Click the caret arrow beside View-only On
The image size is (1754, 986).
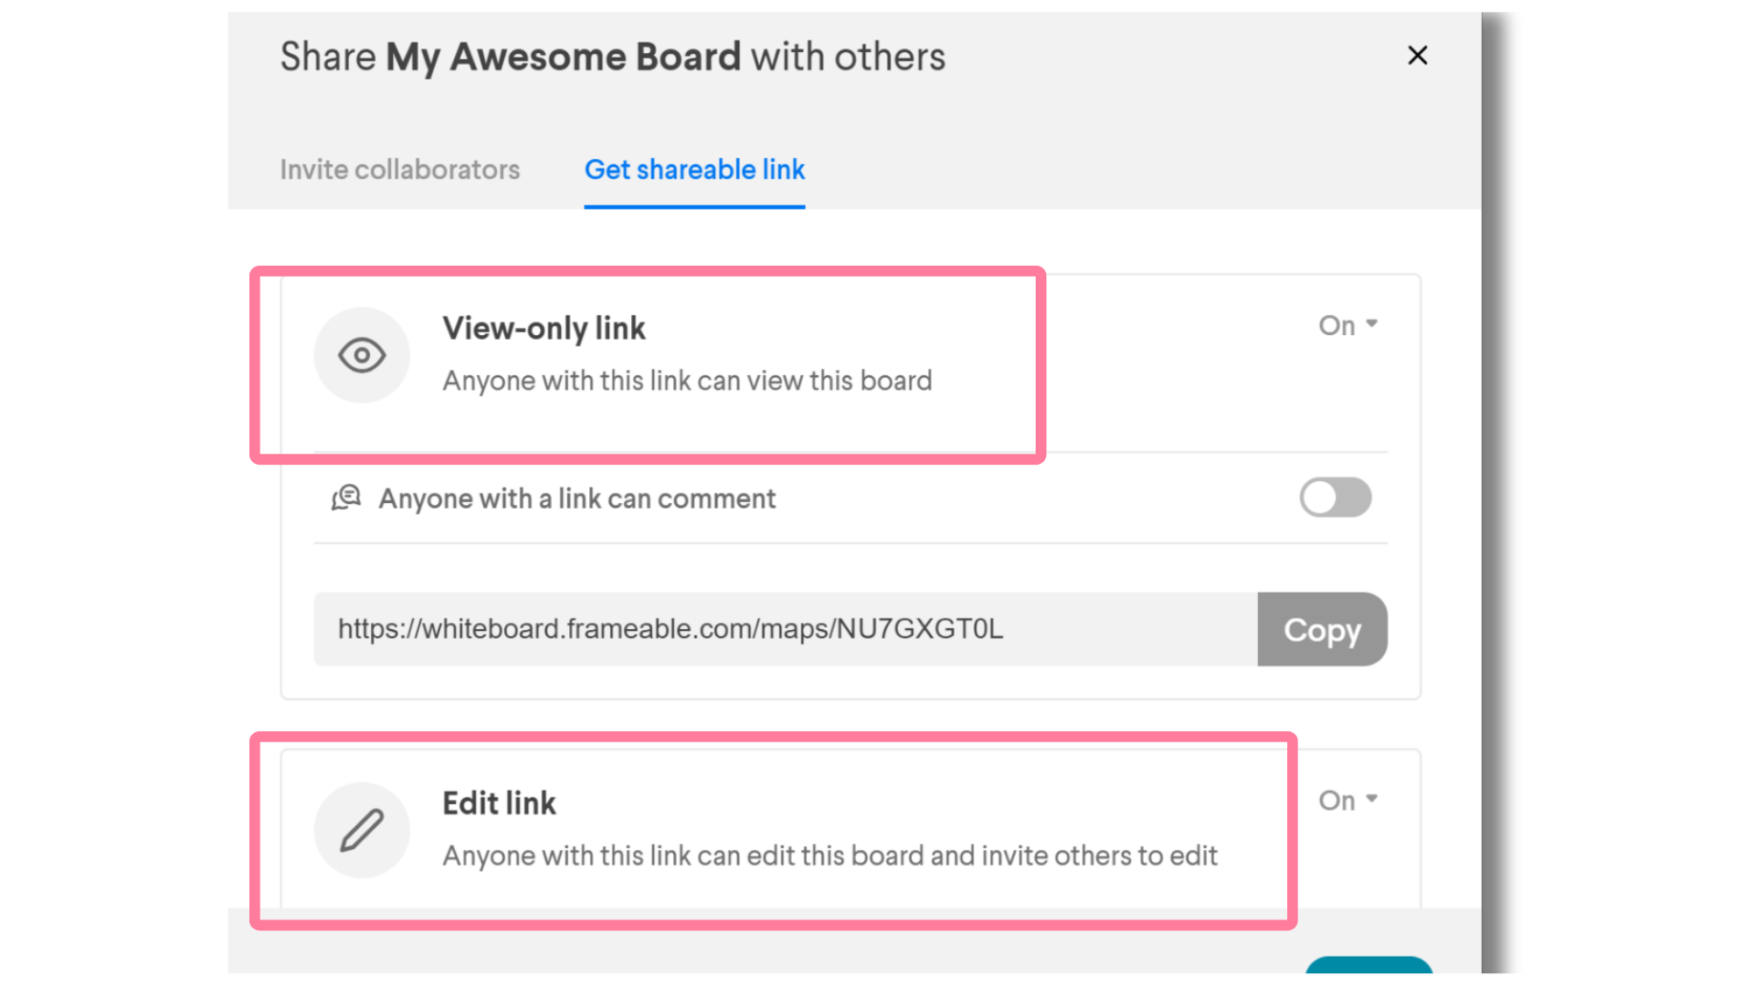[1371, 324]
